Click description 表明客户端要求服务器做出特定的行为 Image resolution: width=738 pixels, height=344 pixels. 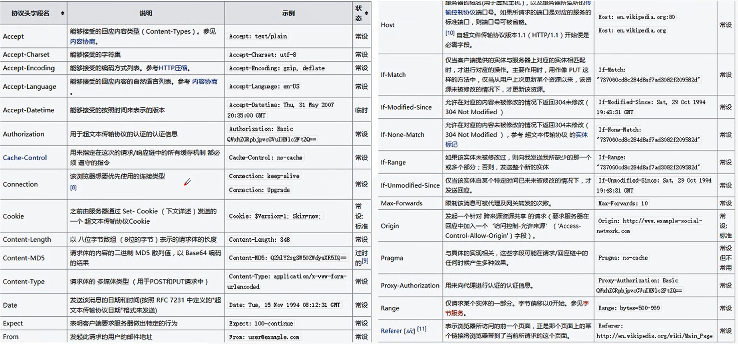(x=123, y=323)
